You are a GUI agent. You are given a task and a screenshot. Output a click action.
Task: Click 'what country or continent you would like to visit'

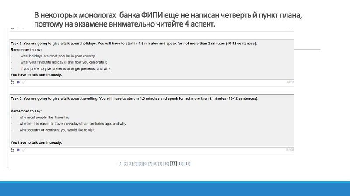(x=57, y=130)
